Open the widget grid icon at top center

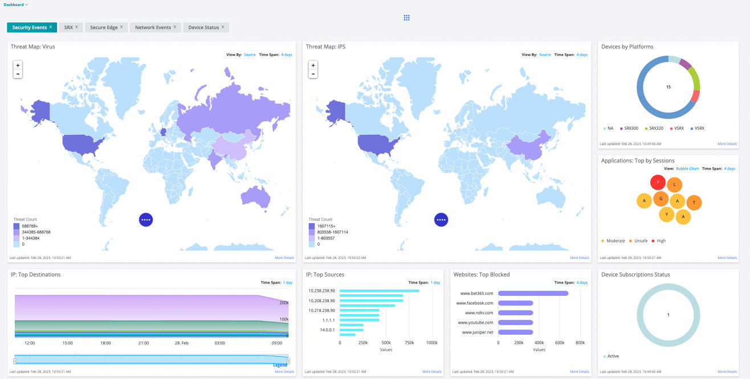[406, 18]
